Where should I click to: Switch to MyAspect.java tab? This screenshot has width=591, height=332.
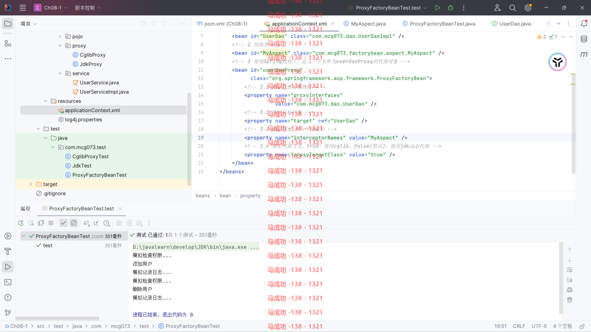point(365,24)
